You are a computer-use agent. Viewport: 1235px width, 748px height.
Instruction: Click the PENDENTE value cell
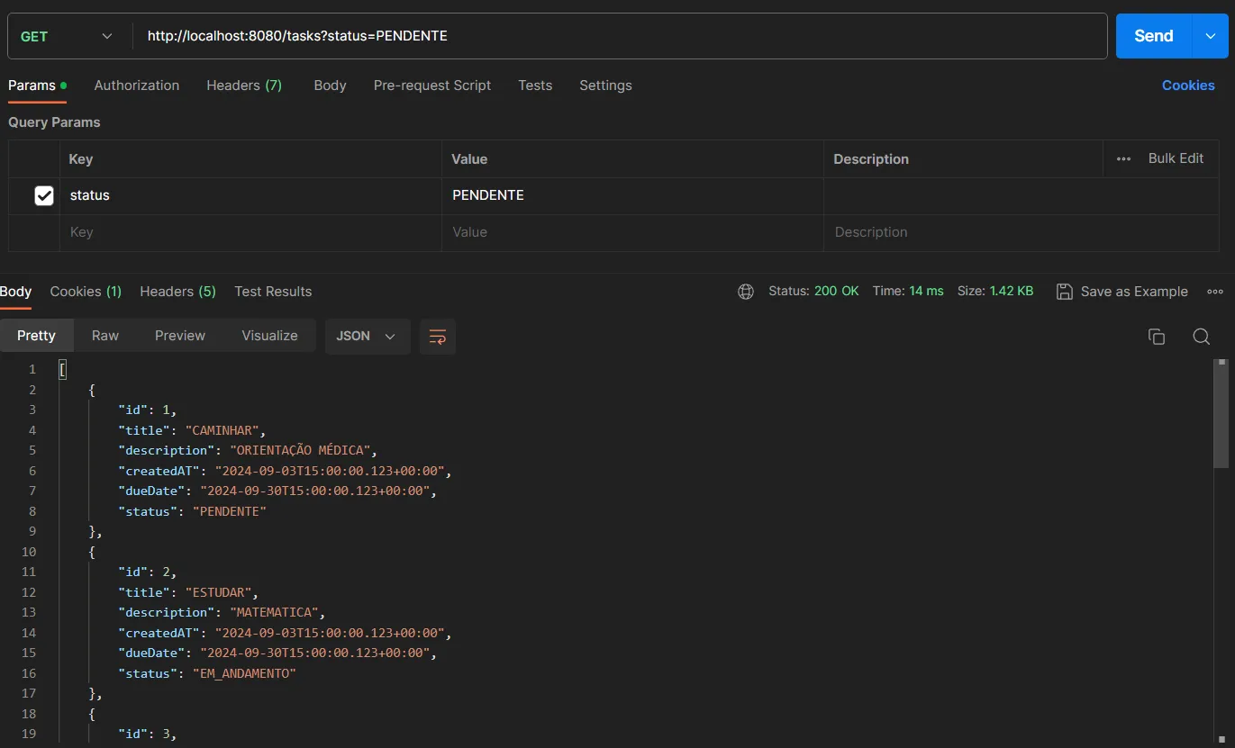[x=632, y=195]
